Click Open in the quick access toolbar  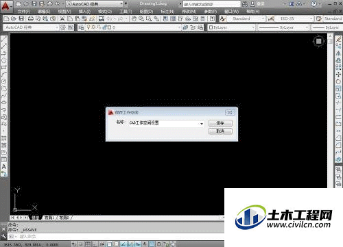point(26,4)
